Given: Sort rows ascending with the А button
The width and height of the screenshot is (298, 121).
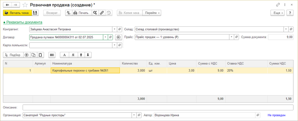Looking at the screenshot, I should pyautogui.click(x=64, y=55).
